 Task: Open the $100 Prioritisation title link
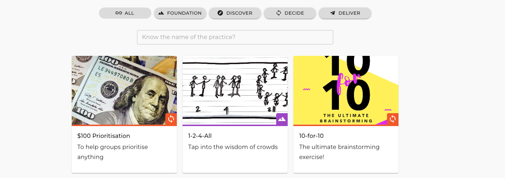[104, 136]
